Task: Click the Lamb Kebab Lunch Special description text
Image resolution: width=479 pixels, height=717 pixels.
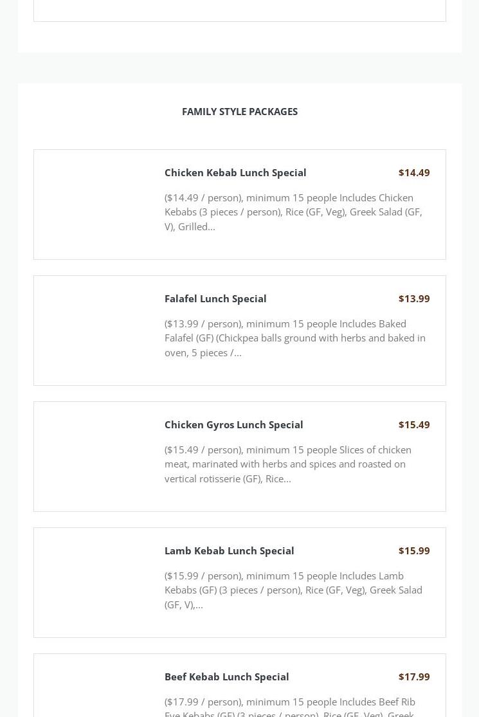Action: pyautogui.click(x=293, y=590)
